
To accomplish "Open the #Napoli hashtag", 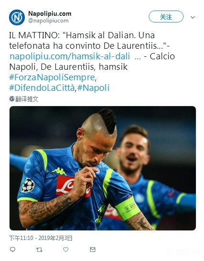I will click(93, 88).
